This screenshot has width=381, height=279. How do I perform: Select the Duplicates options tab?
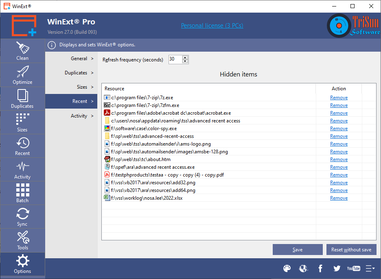[x=72, y=73]
